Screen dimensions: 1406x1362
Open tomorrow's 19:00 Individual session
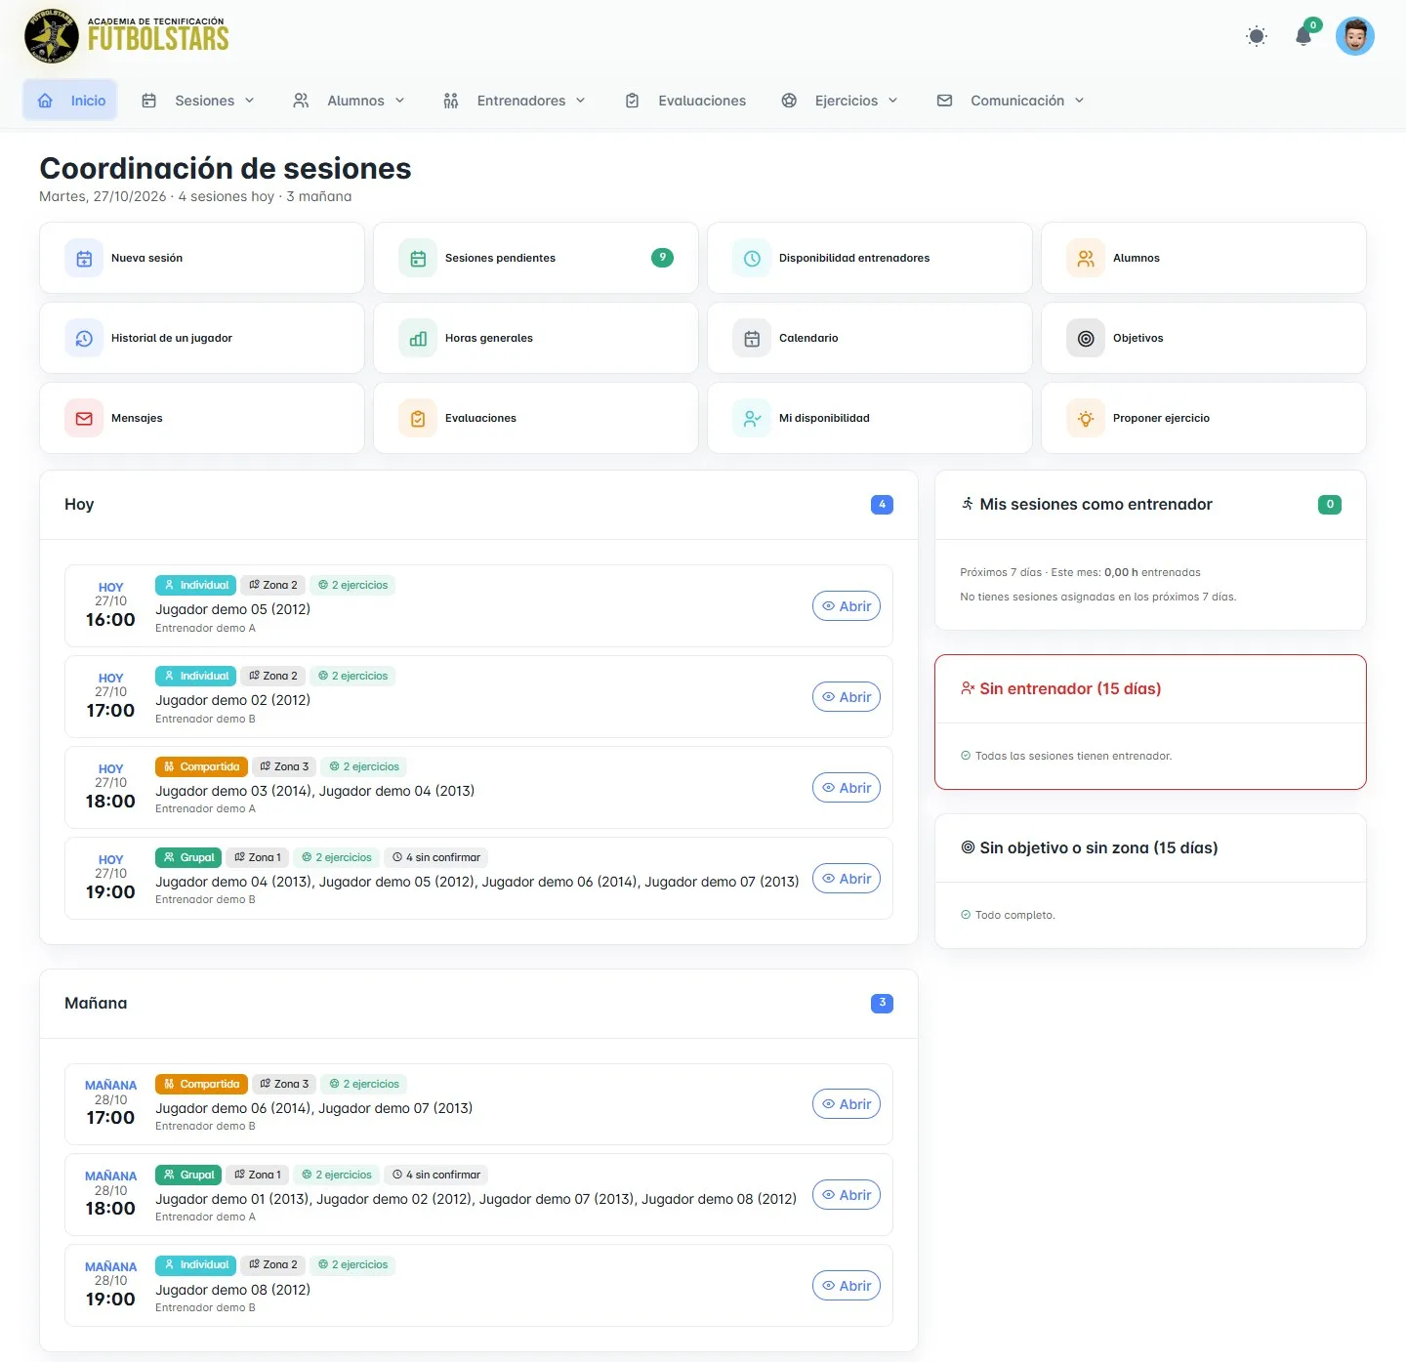pyautogui.click(x=847, y=1286)
